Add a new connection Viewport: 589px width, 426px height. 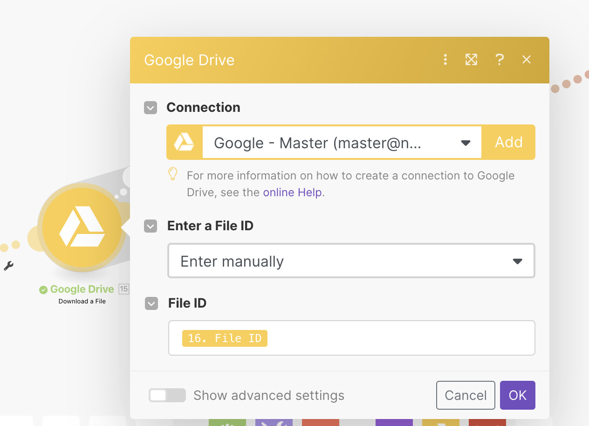508,142
